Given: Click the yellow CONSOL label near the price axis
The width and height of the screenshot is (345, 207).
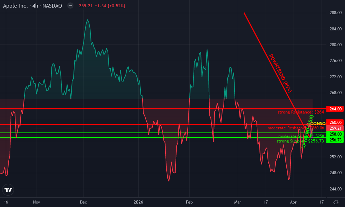Looking at the screenshot, I should (x=318, y=123).
